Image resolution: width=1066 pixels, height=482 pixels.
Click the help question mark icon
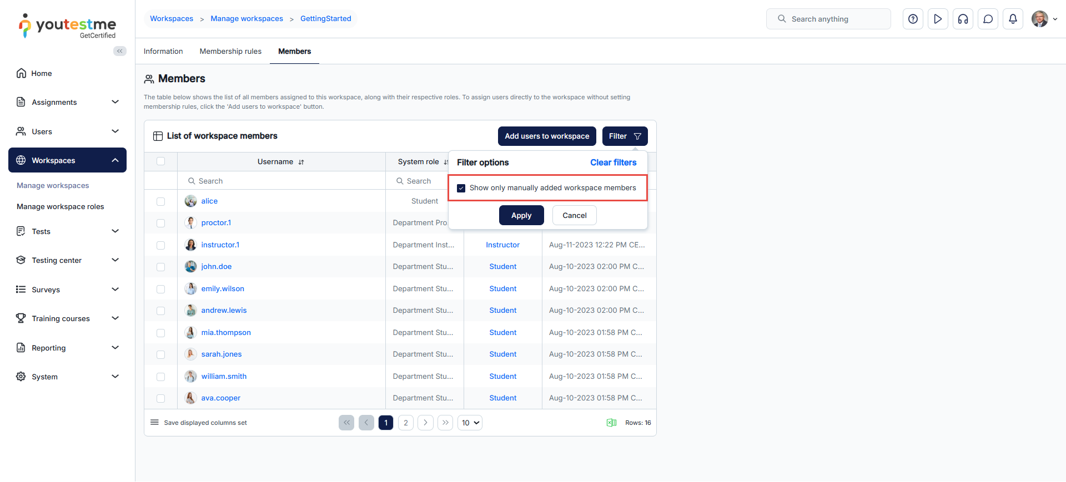[x=913, y=19]
